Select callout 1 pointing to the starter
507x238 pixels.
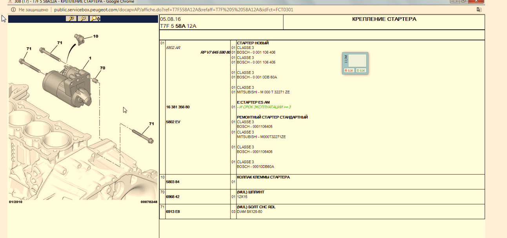point(90,58)
